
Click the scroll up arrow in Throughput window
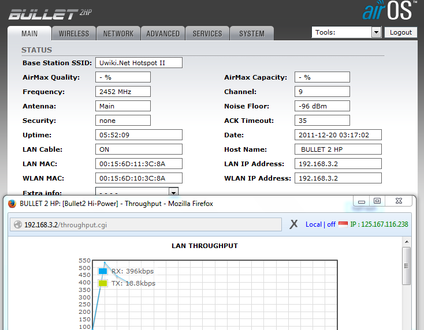coord(407,242)
